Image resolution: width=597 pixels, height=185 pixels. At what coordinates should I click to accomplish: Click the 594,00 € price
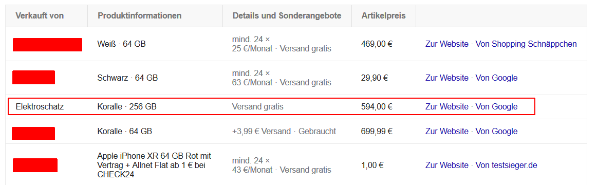click(377, 106)
